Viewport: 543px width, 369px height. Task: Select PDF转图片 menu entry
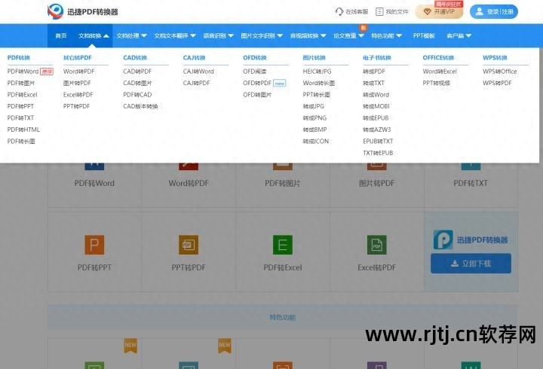21,83
